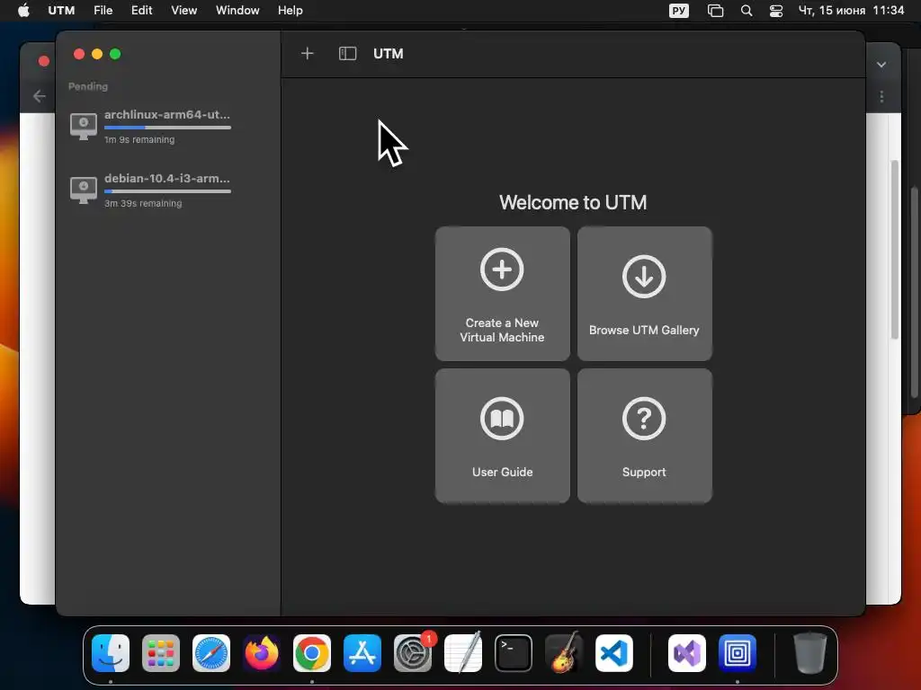Select the debian-10.4-i3-arm pending download
Screen dimensions: 921x690
[x=150, y=190]
